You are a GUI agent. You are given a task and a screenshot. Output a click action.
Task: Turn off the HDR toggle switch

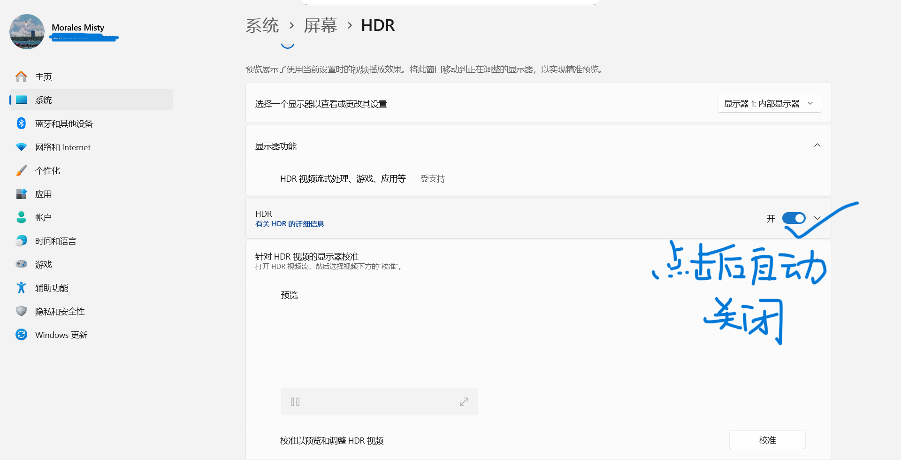pos(794,218)
